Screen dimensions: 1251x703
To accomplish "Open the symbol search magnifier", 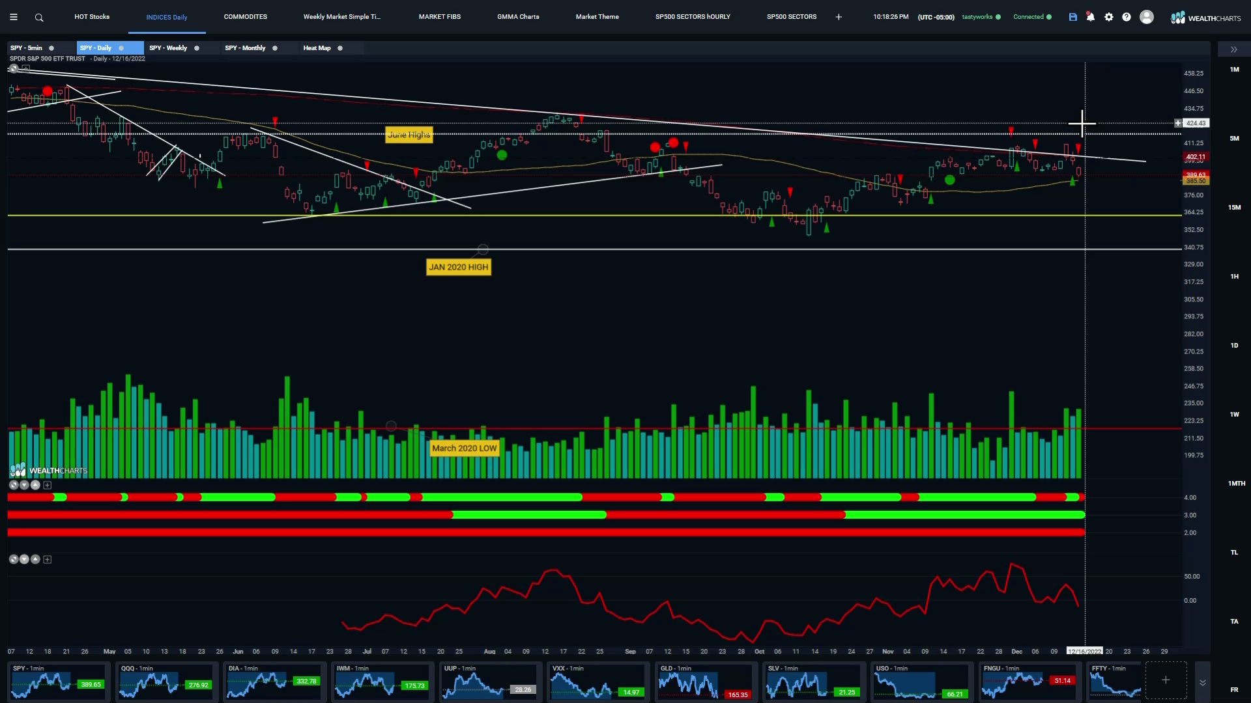I will click(39, 18).
